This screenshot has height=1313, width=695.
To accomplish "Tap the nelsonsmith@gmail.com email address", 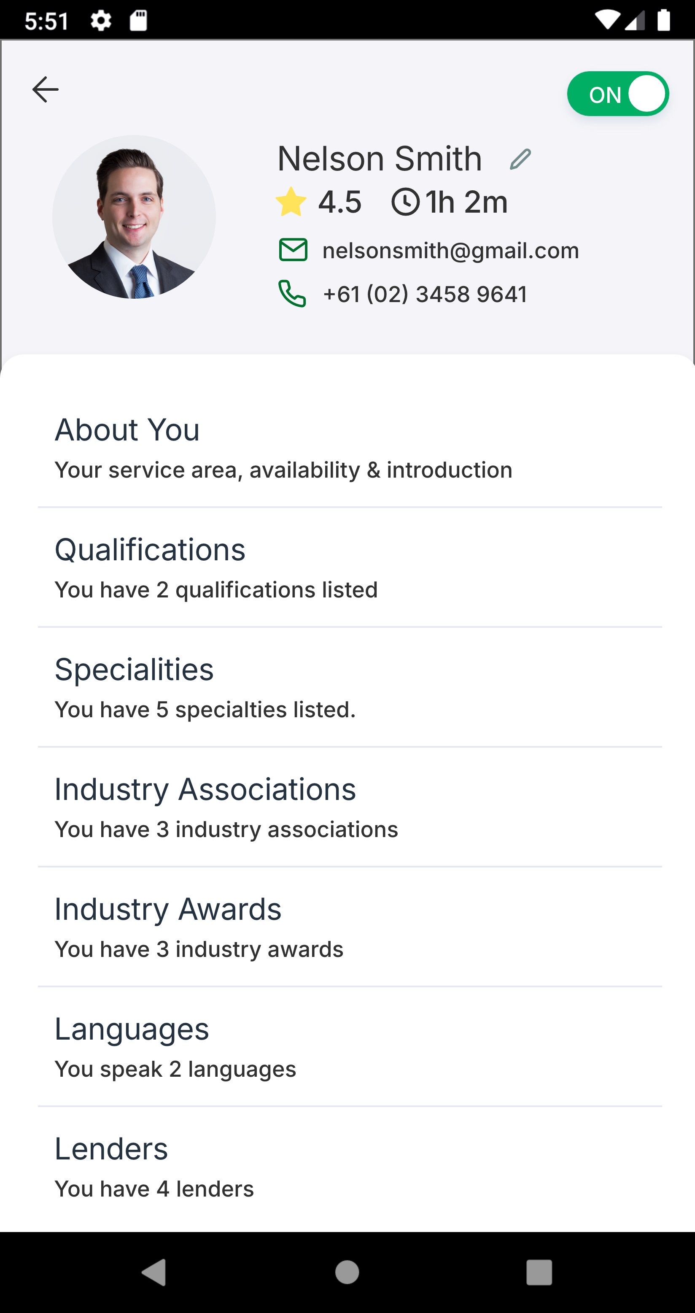I will pyautogui.click(x=450, y=251).
